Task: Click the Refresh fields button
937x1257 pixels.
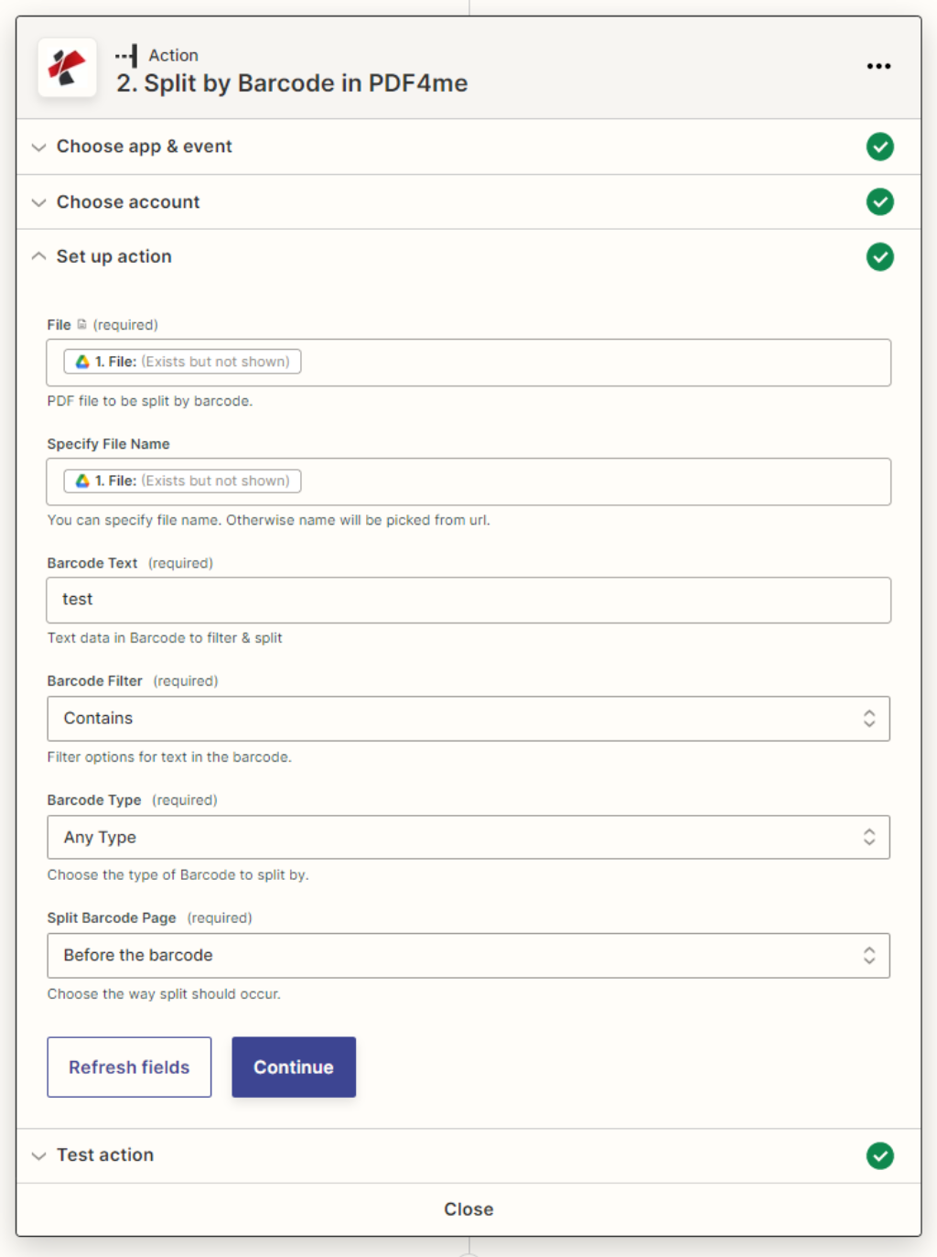Action: [129, 1067]
